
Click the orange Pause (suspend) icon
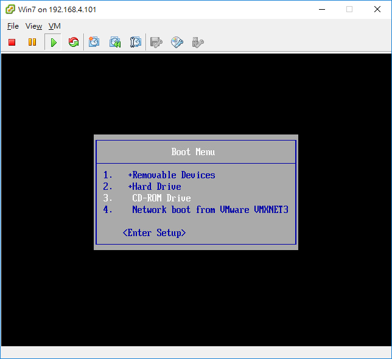click(x=32, y=42)
